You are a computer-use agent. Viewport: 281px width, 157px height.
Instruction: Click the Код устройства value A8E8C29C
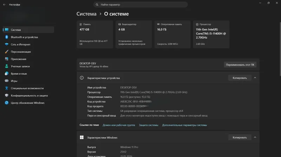[x=136, y=101]
